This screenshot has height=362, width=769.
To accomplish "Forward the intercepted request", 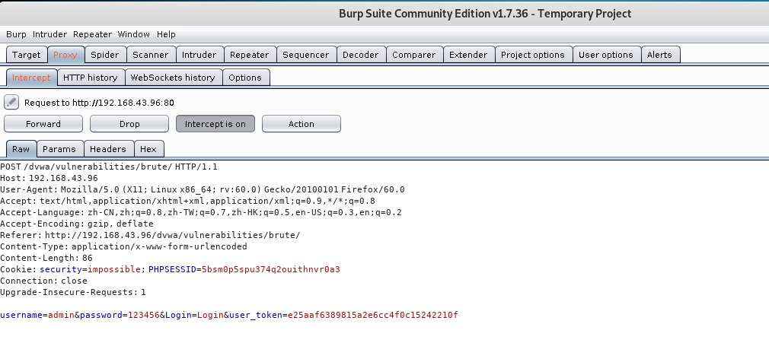I will 43,124.
